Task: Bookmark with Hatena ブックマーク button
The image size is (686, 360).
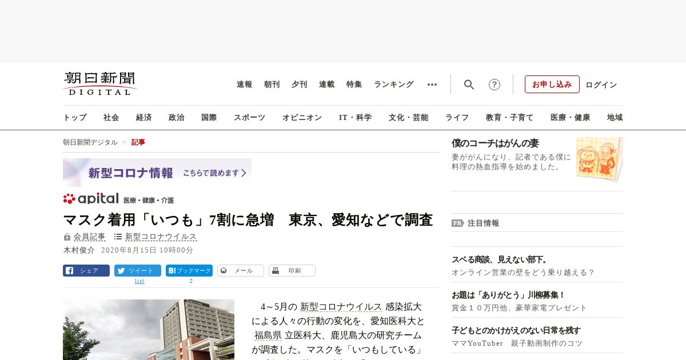Action: [189, 271]
